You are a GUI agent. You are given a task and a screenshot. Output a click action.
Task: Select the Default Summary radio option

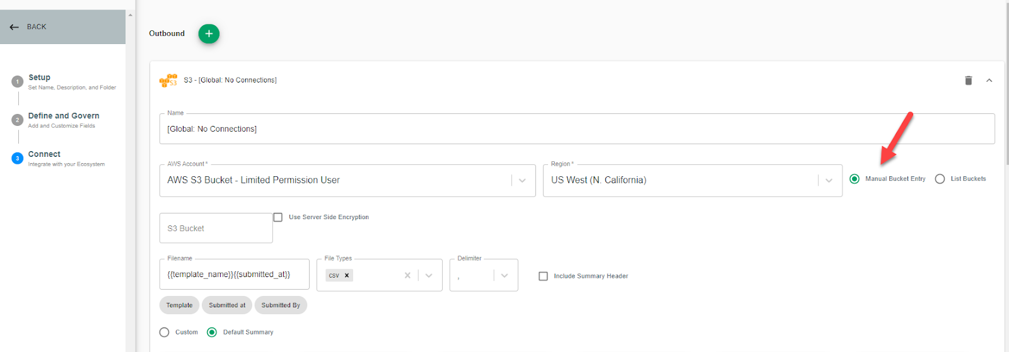tap(212, 332)
